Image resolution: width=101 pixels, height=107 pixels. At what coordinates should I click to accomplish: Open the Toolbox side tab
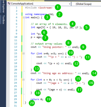[4, 20]
